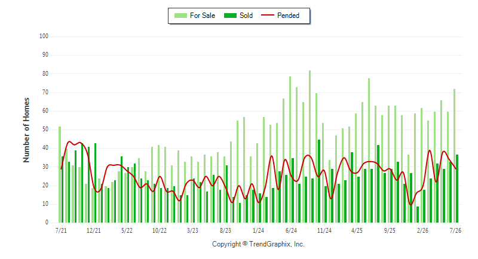
Task: Click the 12/21 x-axis date label
Action: tap(94, 230)
